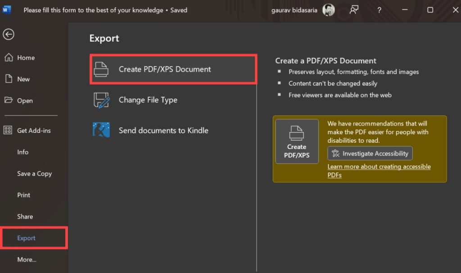Click the Kindle reading icon
Image resolution: width=461 pixels, height=273 pixels.
(x=101, y=130)
